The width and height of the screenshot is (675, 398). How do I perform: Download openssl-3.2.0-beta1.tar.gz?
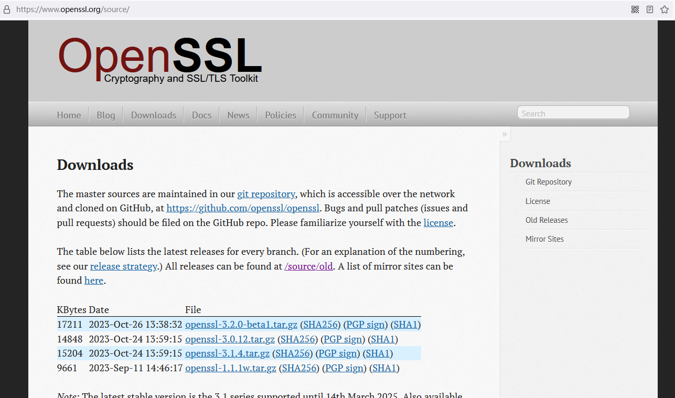[x=241, y=325]
